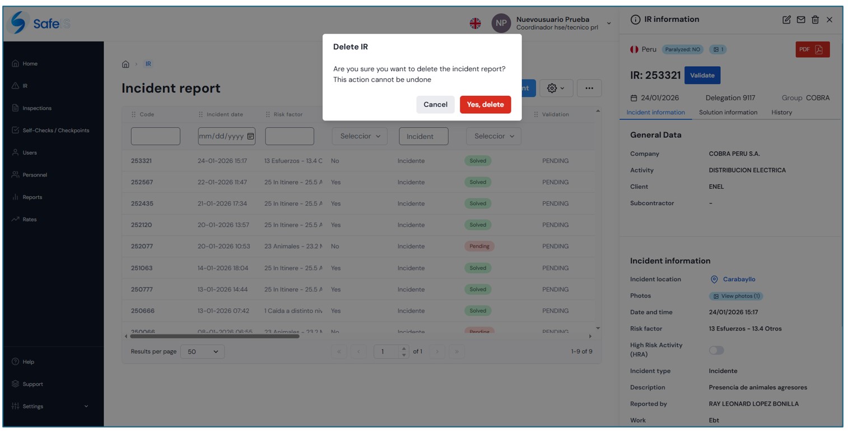The image size is (848, 432).
Task: Open the History tab
Action: click(781, 113)
